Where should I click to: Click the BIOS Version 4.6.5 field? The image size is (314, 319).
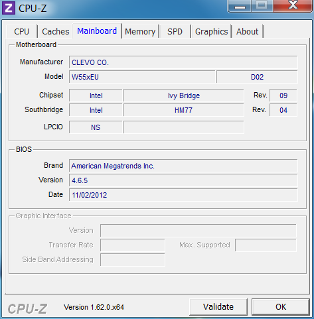click(x=183, y=180)
